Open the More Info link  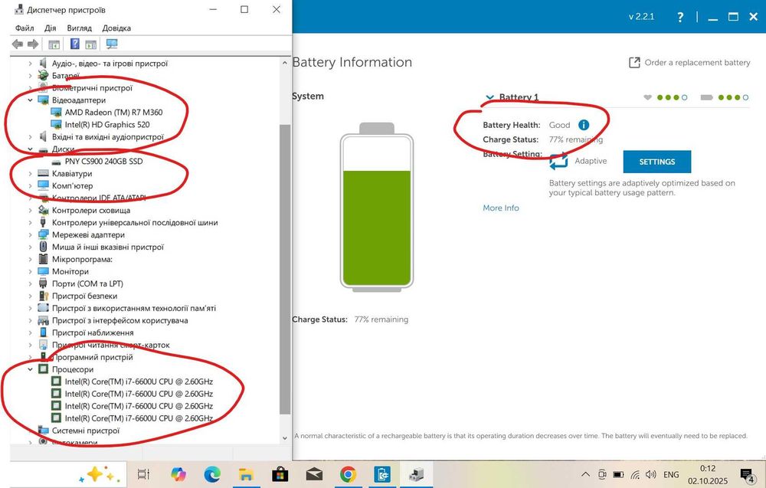501,208
